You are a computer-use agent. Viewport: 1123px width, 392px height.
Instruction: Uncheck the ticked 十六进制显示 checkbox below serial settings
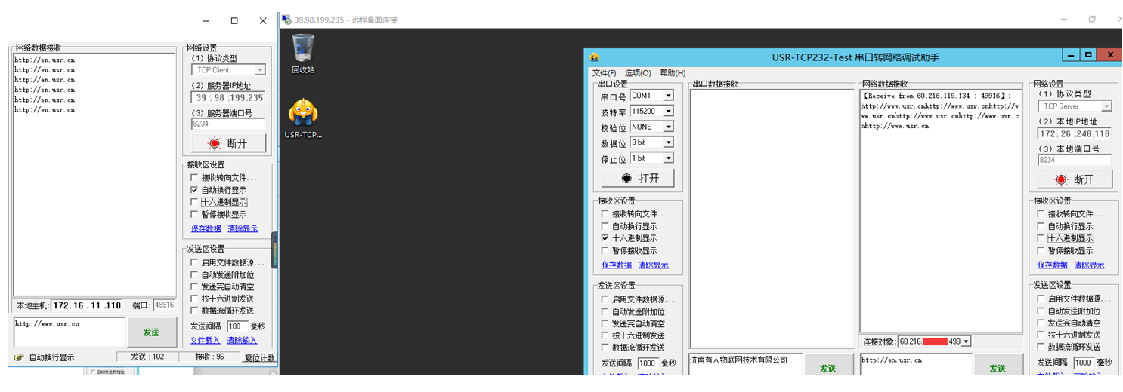coord(605,238)
